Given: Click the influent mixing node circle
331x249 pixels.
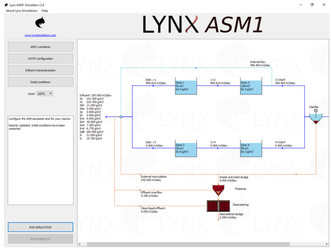Looking at the screenshot, I should click(x=121, y=117).
